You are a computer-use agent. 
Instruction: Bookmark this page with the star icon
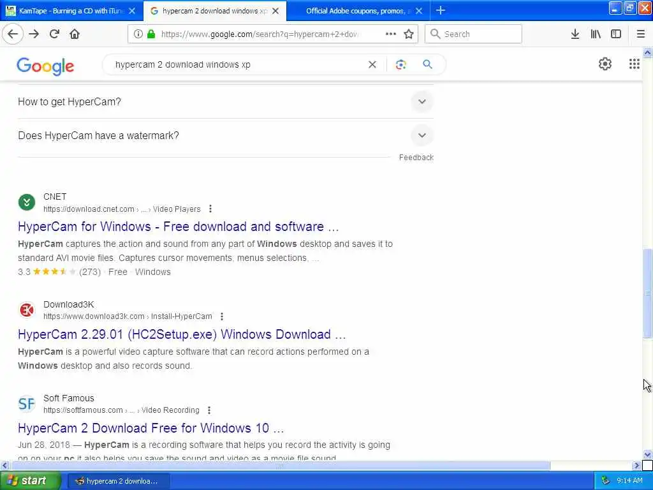pos(409,34)
